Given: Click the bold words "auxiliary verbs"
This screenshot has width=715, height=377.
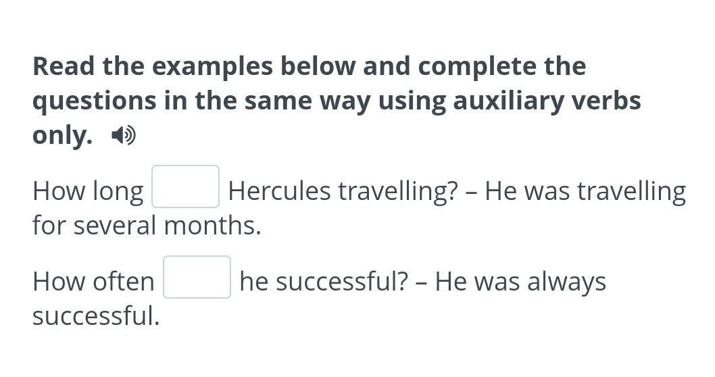Looking at the screenshot, I should 547,101.
